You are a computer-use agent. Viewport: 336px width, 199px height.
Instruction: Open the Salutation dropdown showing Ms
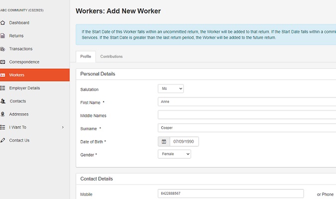pyautogui.click(x=171, y=89)
